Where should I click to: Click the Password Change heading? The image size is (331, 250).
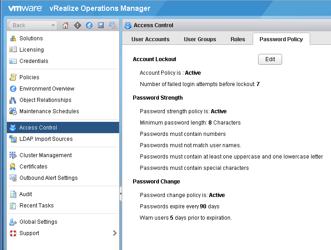(x=156, y=182)
